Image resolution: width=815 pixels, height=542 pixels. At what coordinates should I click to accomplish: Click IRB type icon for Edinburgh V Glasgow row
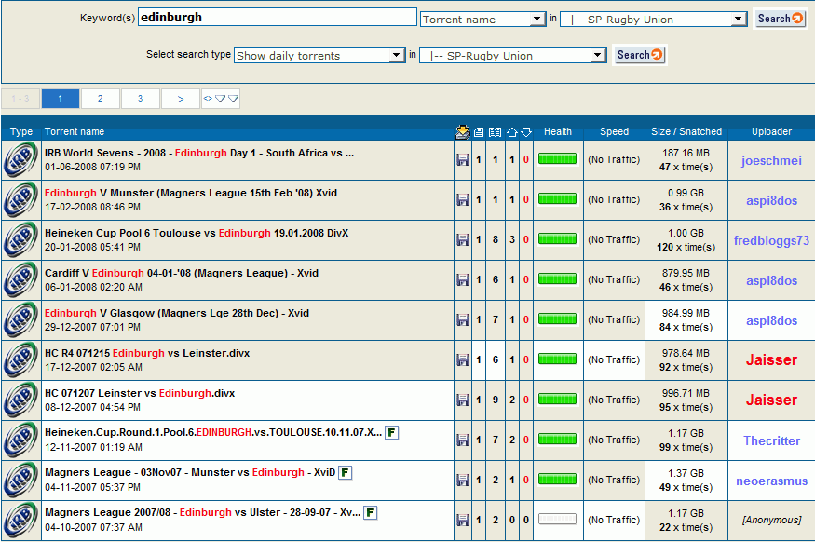(x=20, y=319)
